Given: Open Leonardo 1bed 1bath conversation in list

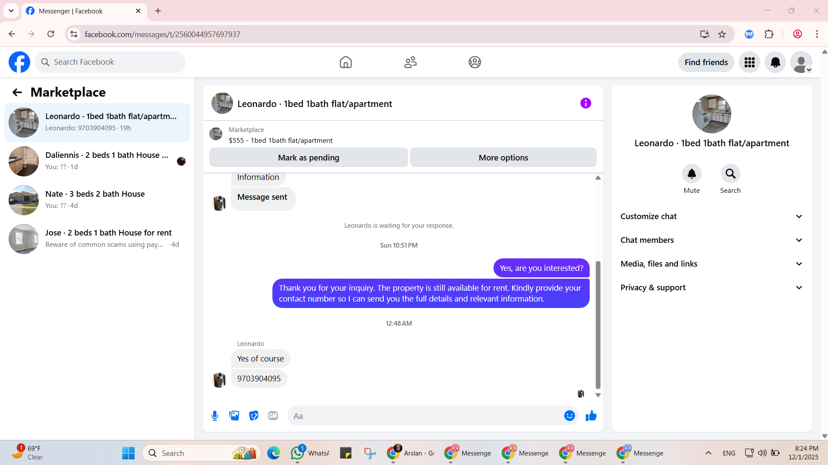Looking at the screenshot, I should (x=97, y=123).
